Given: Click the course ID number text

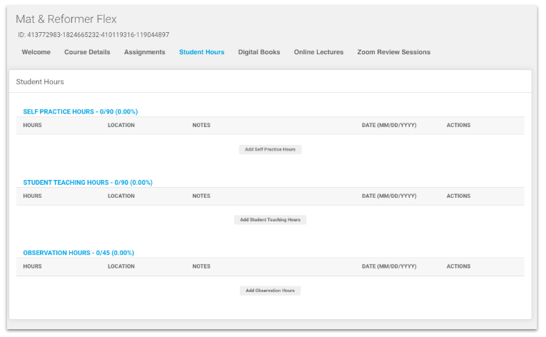Looking at the screenshot, I should click(93, 35).
